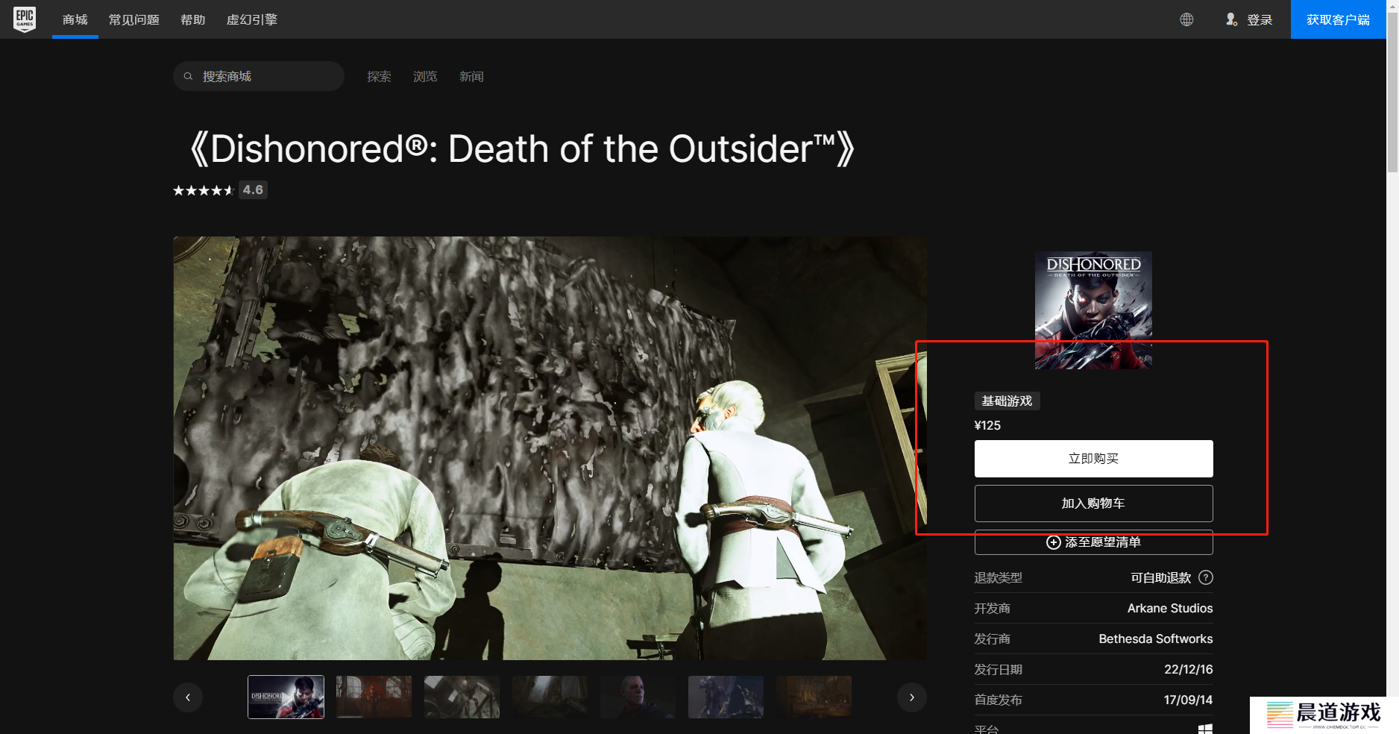
Task: Select the third screenshot thumbnail
Action: (462, 697)
